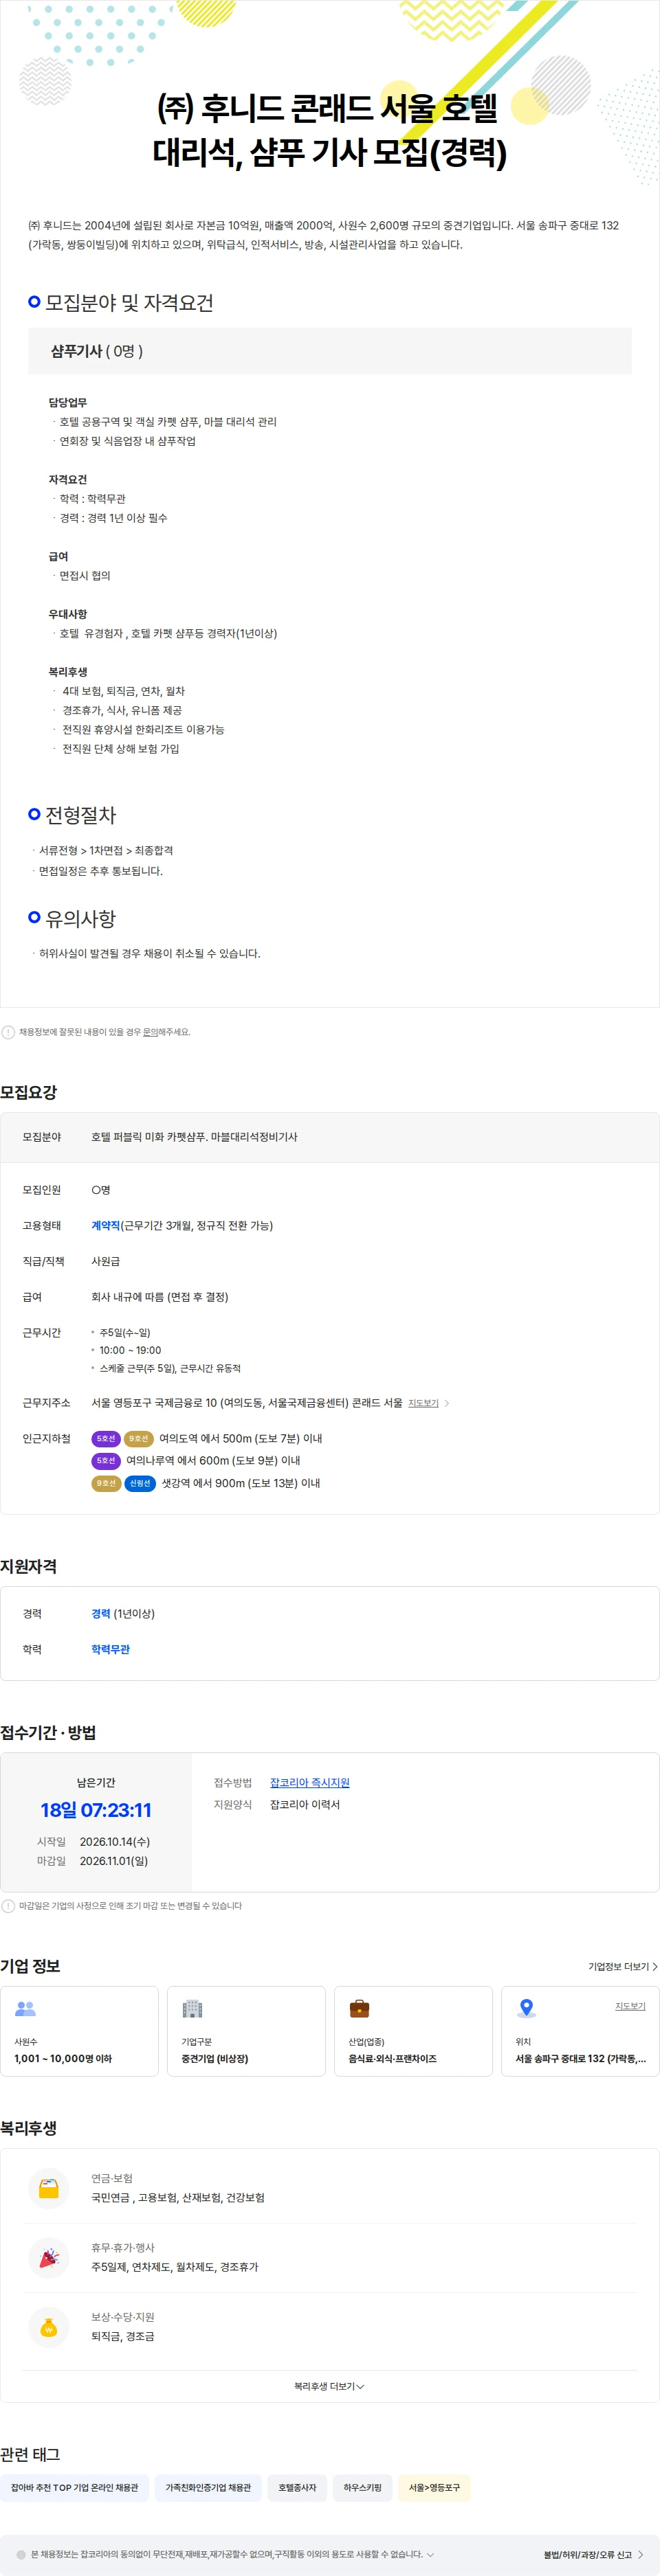Click the 사원수 1,001 ~ 10,000명 이하 card
The width and height of the screenshot is (660, 2576).
click(x=79, y=2031)
